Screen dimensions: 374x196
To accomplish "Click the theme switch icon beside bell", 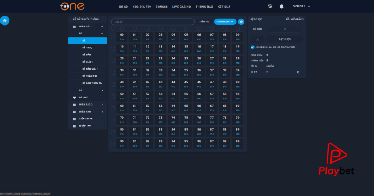I will point(270,7).
